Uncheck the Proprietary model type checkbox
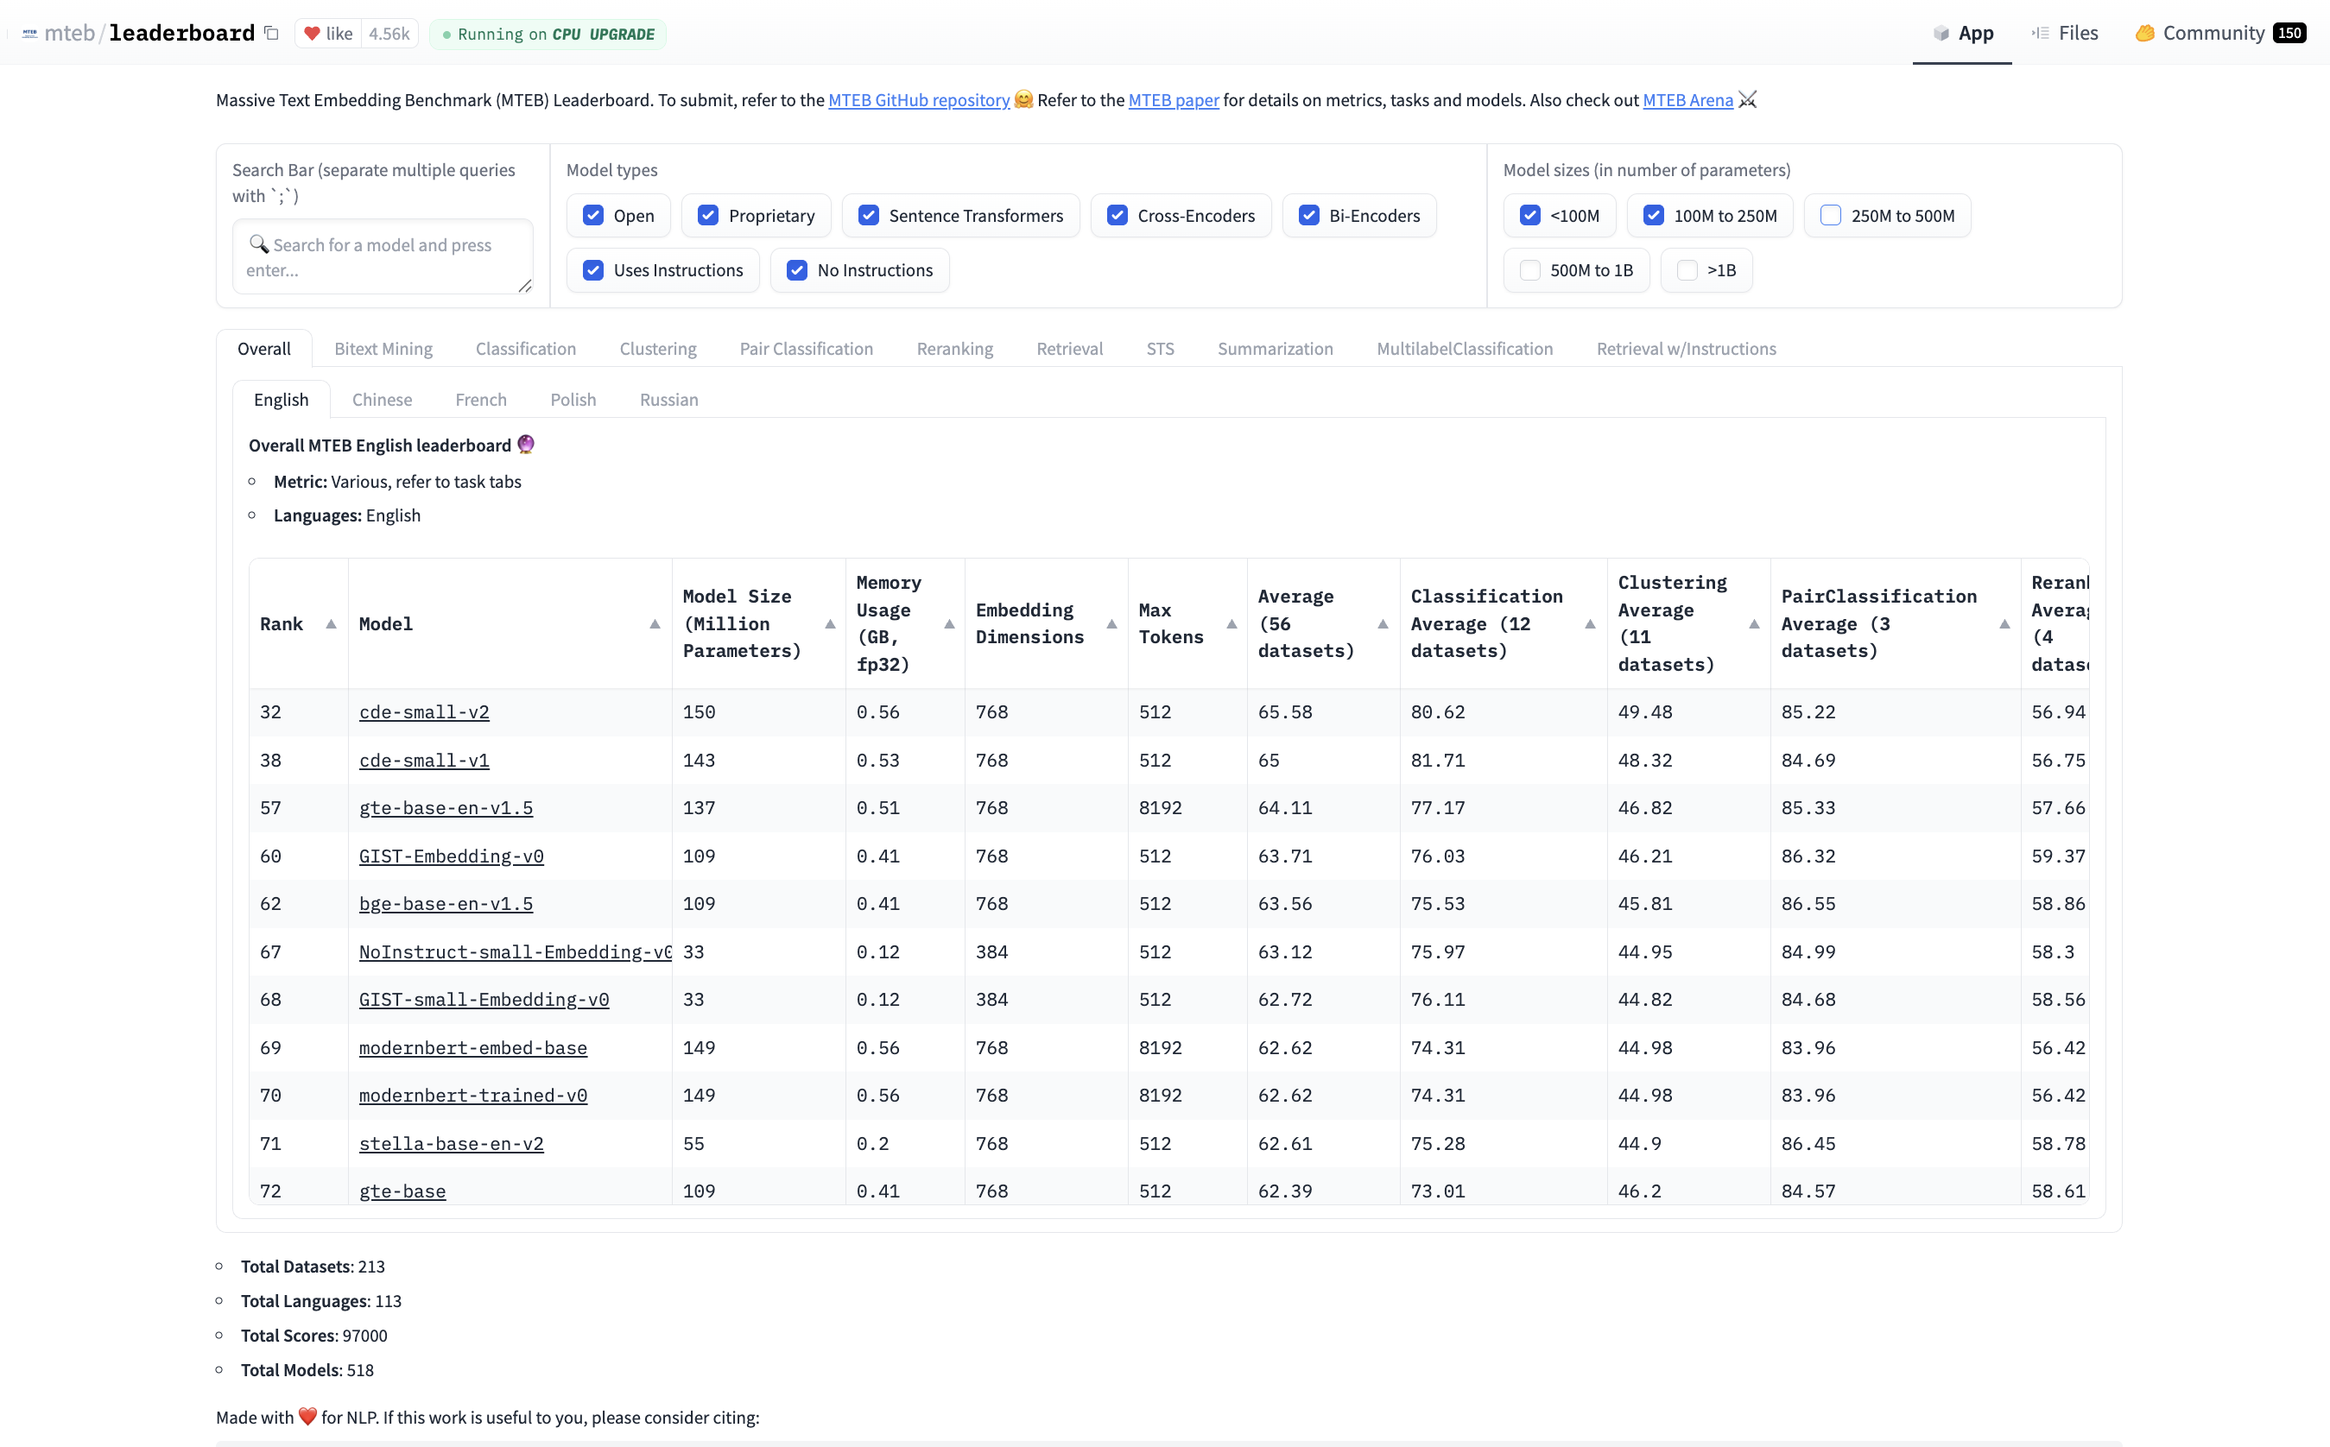Image resolution: width=2330 pixels, height=1447 pixels. [x=708, y=215]
